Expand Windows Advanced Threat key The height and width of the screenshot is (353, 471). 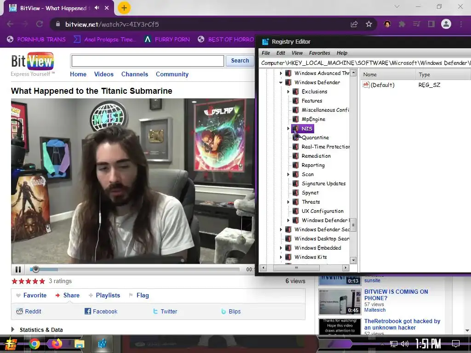[281, 73]
